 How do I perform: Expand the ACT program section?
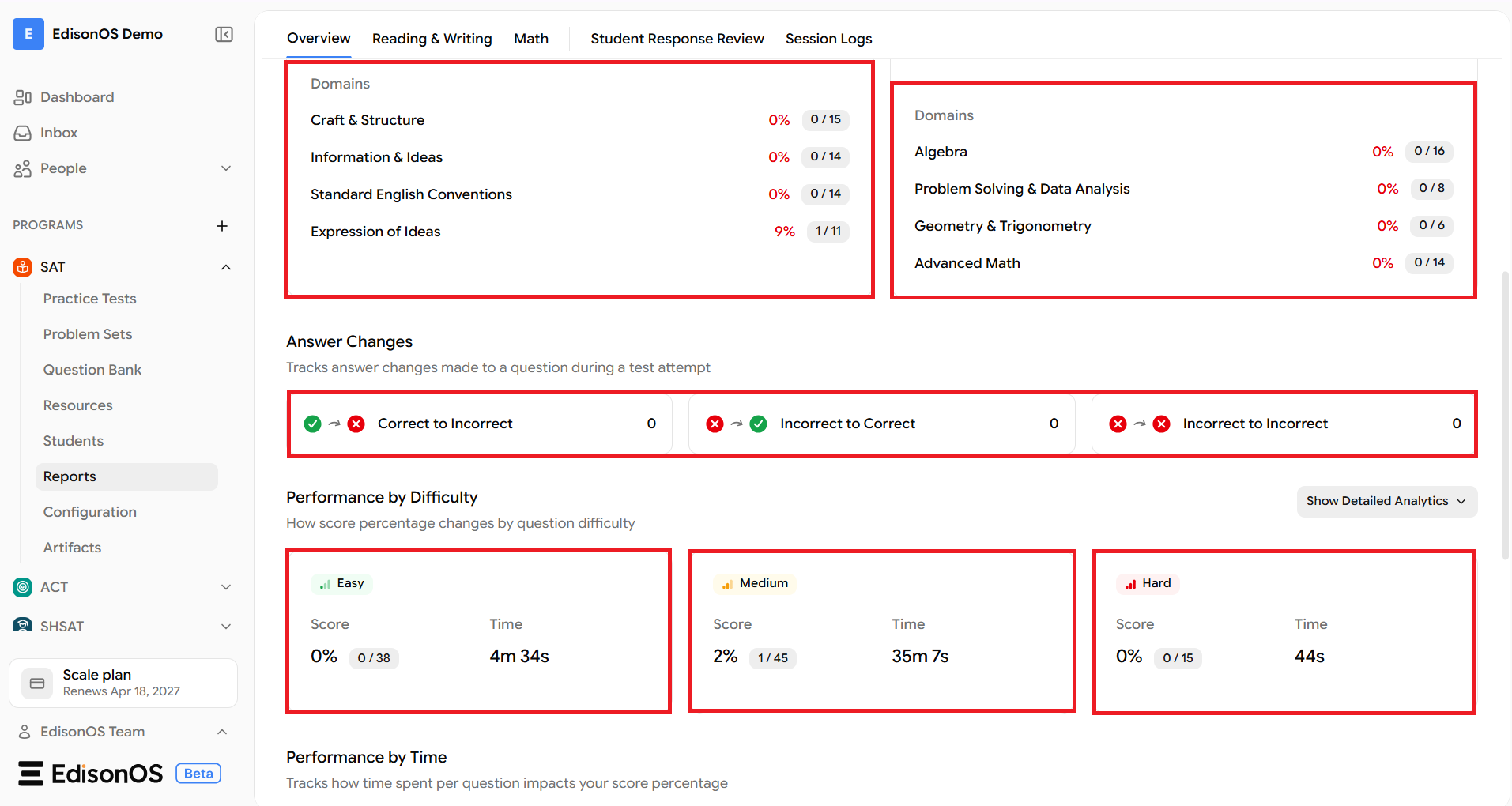pos(226,587)
